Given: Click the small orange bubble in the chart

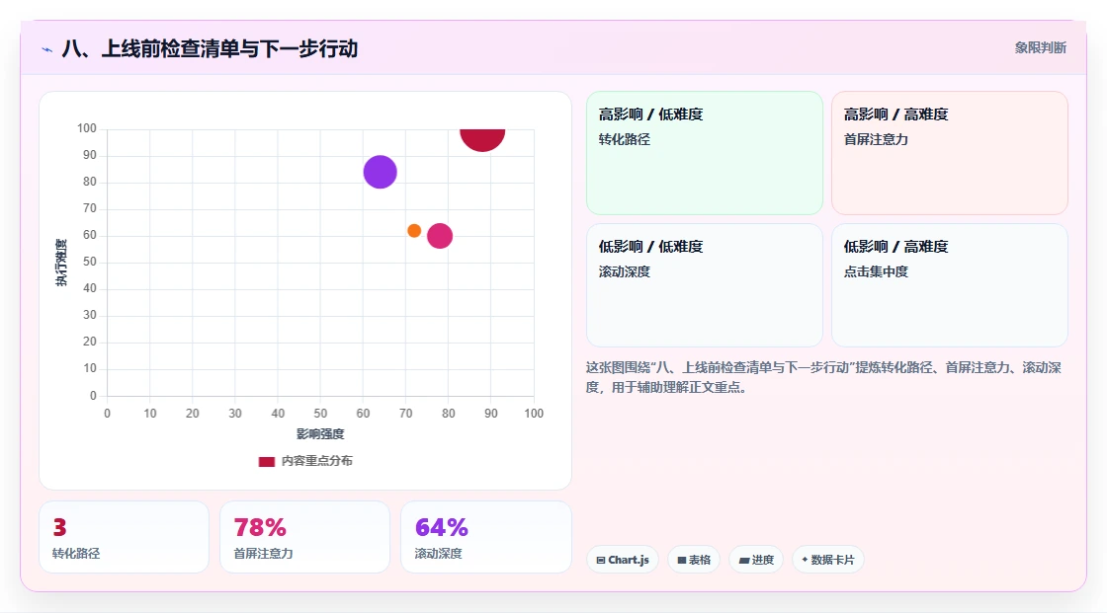Looking at the screenshot, I should (x=414, y=231).
